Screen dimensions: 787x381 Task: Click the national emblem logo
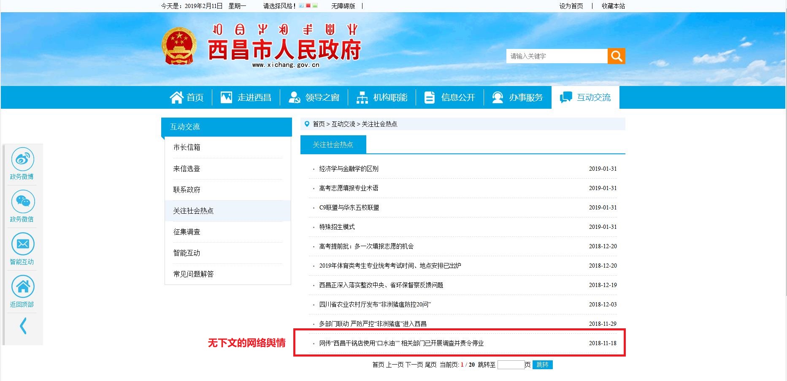tap(179, 46)
